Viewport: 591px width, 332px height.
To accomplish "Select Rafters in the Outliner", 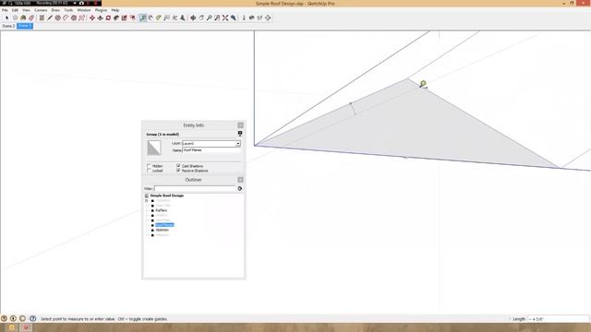I will pos(162,210).
